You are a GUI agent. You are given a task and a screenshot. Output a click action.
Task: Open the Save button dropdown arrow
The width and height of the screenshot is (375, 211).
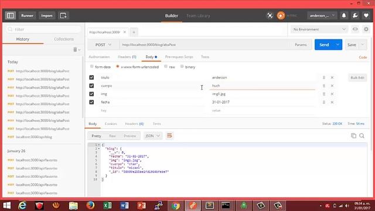363,45
